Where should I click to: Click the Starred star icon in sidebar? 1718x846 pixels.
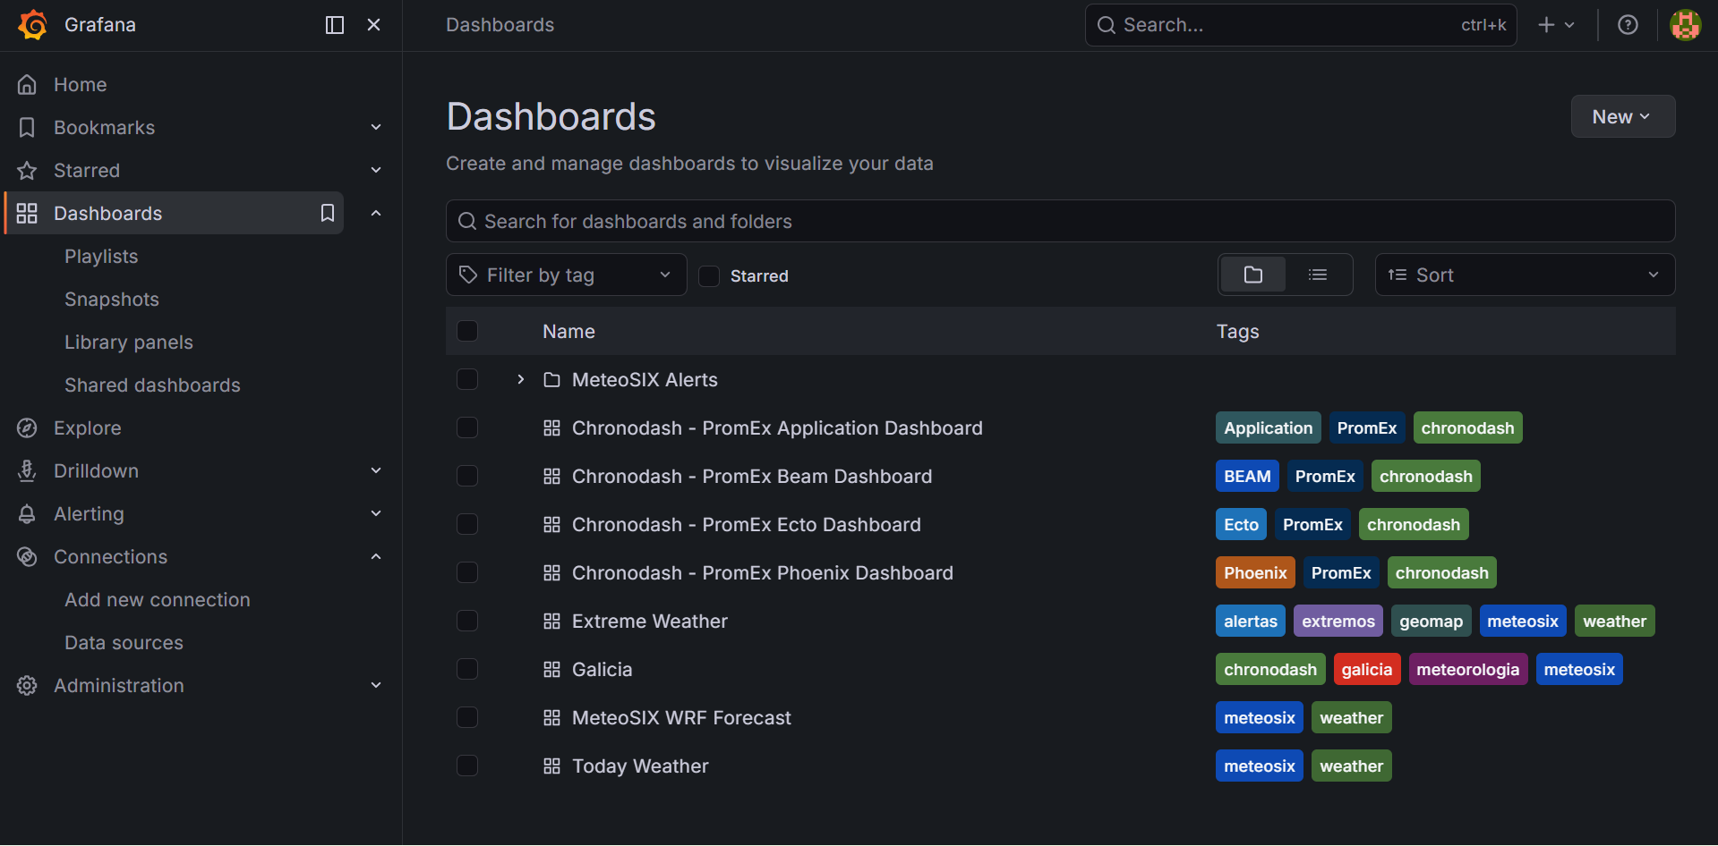click(27, 171)
